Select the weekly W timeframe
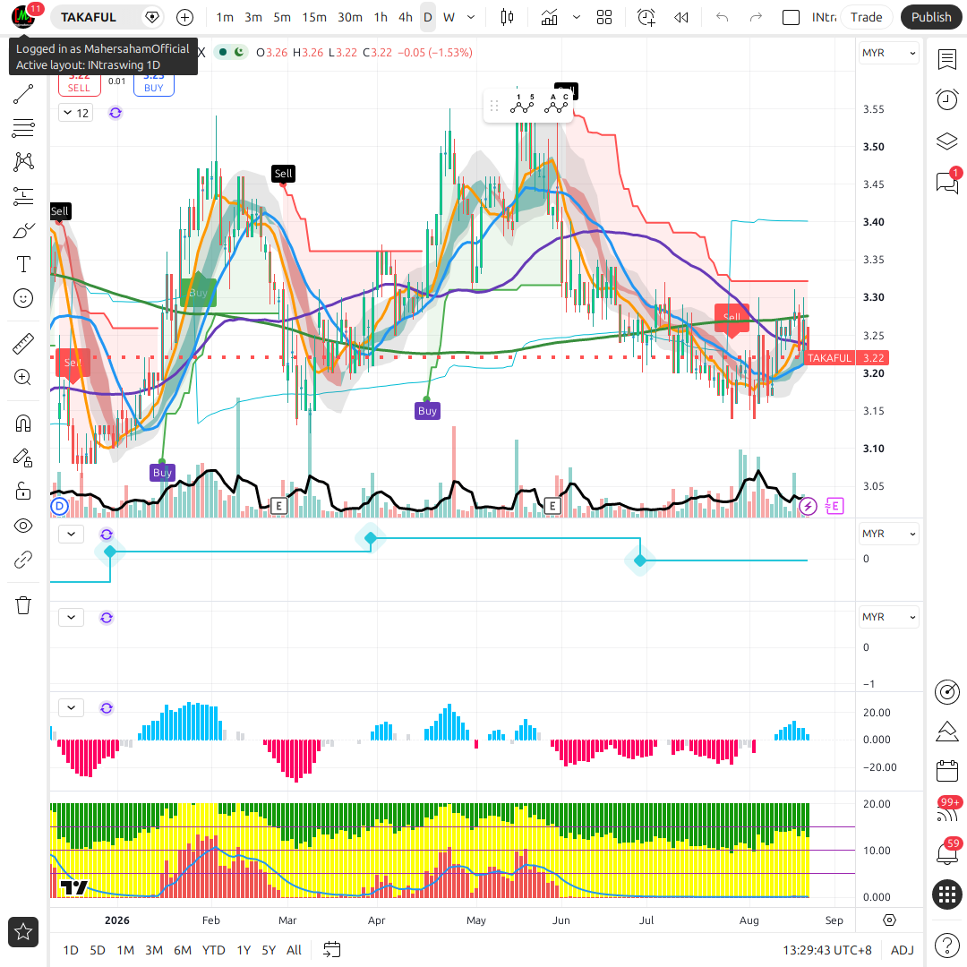This screenshot has height=967, width=967. pos(449,17)
